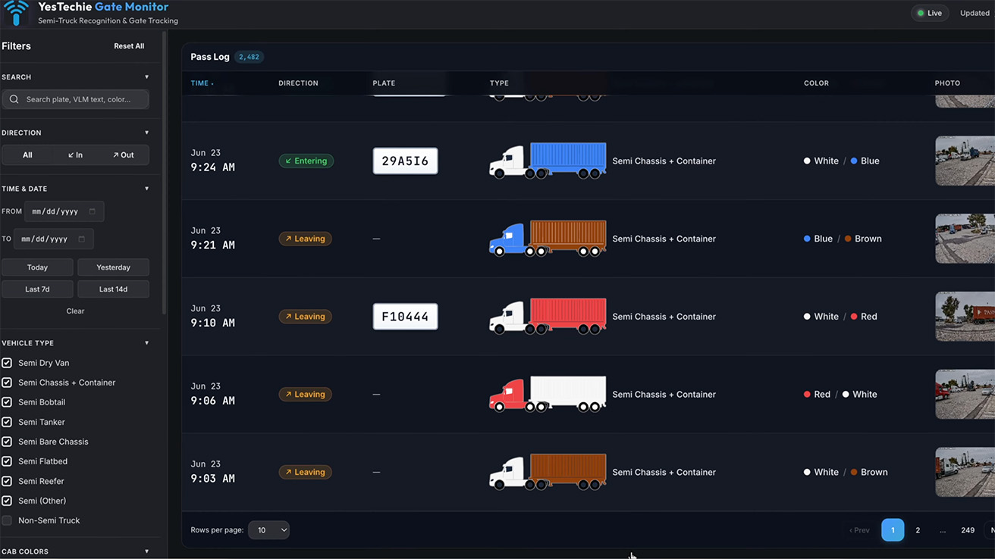
Task: Collapse the TIME & DATE section
Action: [146, 189]
